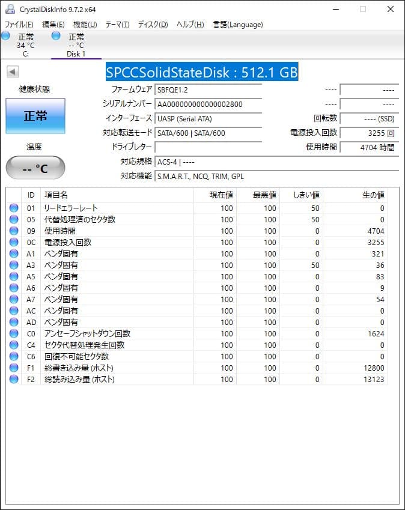Click the status orb for row 01 リードエラーレート
Screen dimensions: 405x510
tap(14, 208)
